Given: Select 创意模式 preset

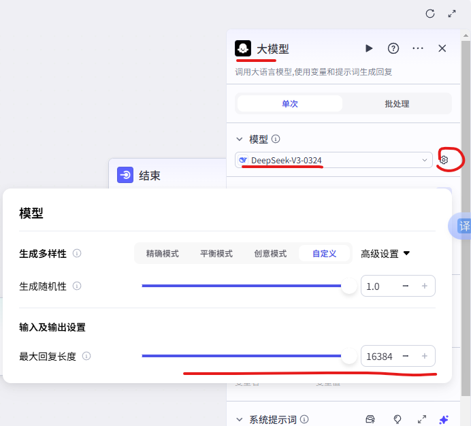Looking at the screenshot, I should [270, 254].
